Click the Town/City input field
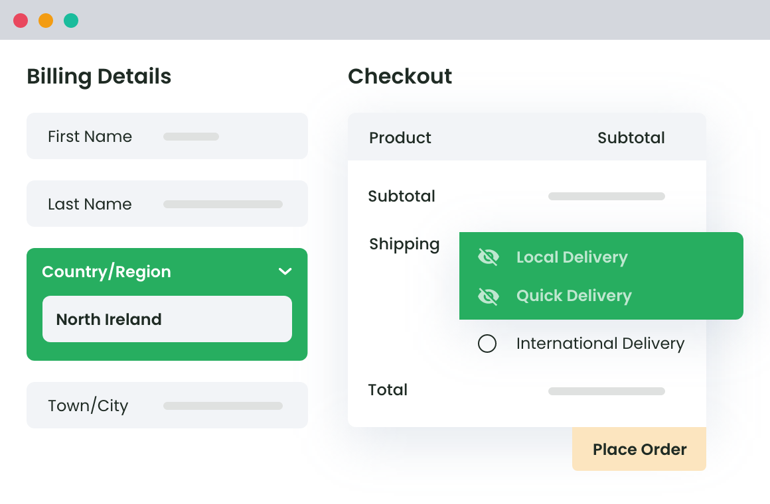The image size is (770, 504). point(167,405)
